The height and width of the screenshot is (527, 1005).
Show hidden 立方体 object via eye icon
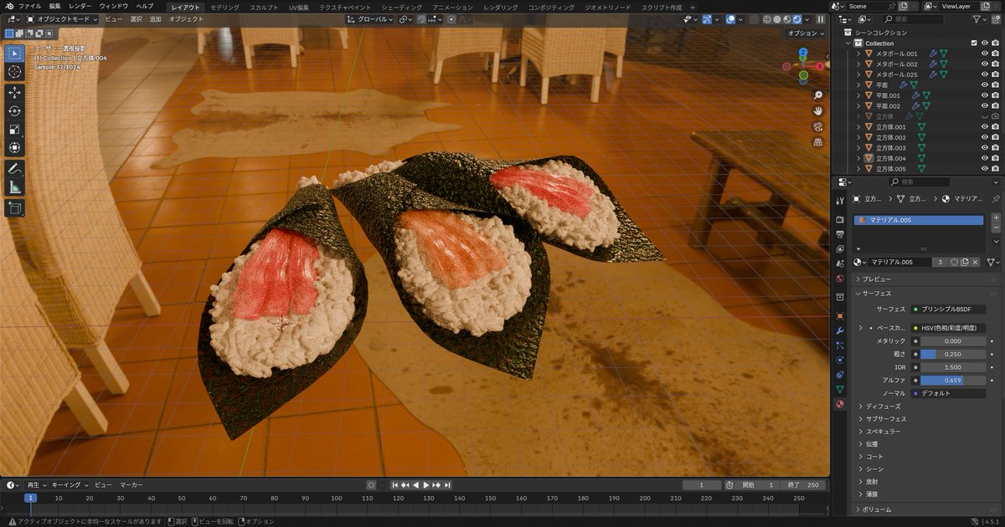coord(985,116)
